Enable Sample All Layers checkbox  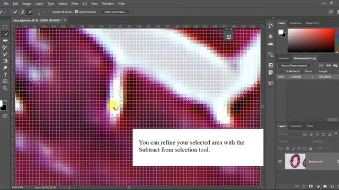[x=50, y=12]
